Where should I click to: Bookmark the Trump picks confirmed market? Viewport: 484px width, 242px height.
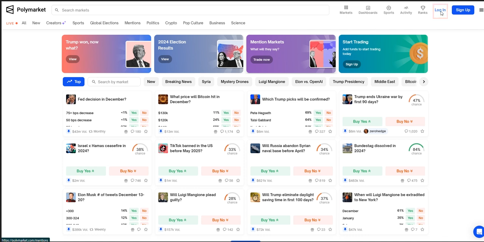[x=330, y=132]
